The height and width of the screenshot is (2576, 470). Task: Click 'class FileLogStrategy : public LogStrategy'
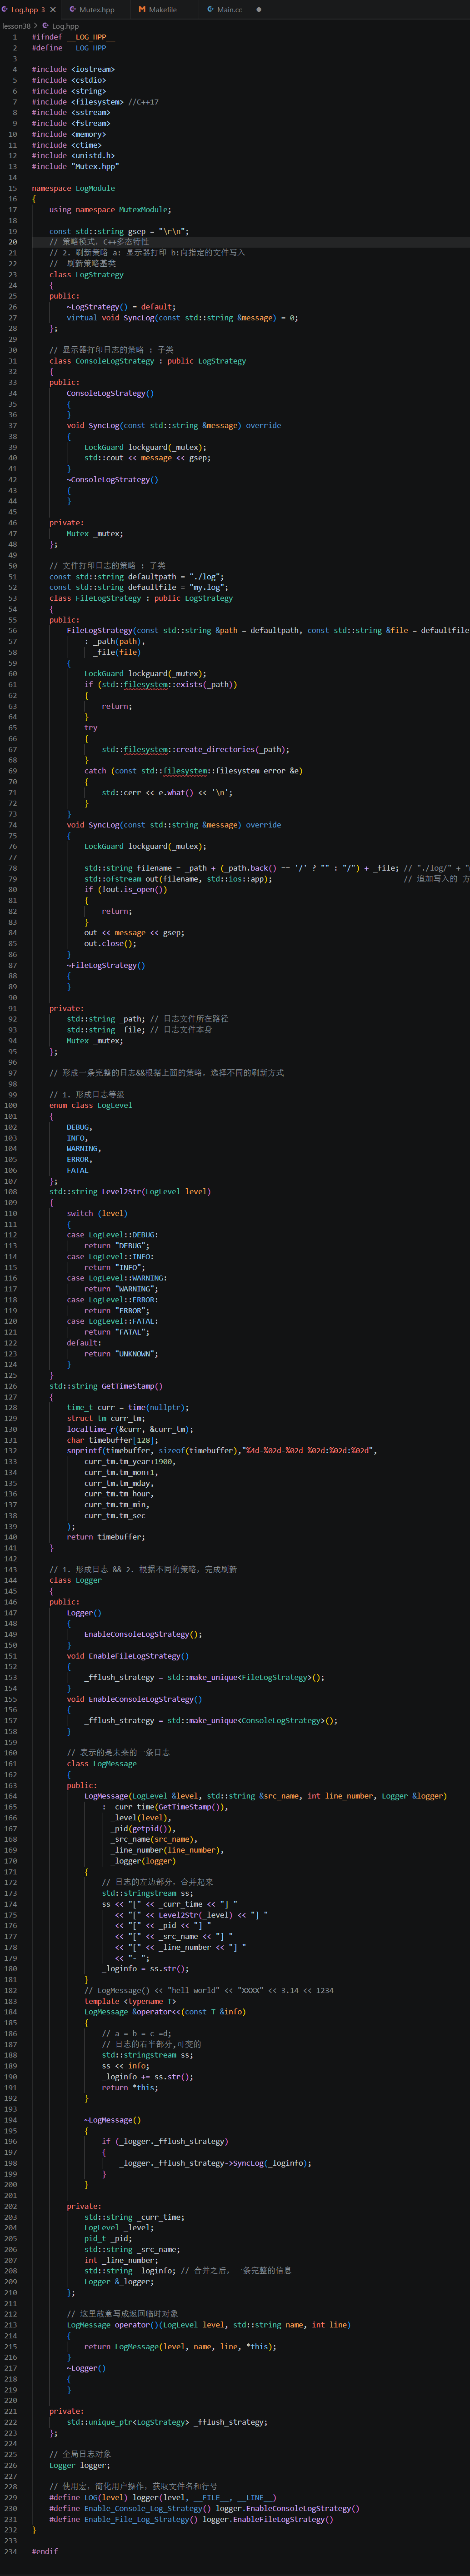141,598
